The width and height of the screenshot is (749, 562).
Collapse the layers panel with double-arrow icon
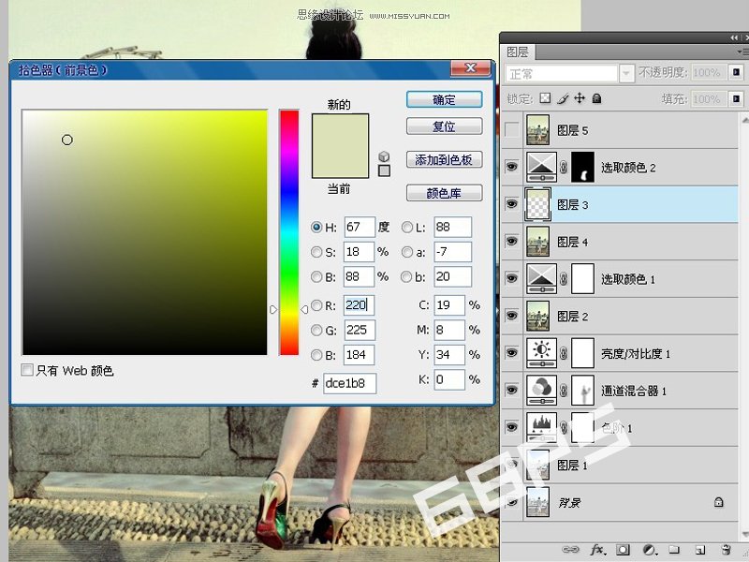click(734, 37)
